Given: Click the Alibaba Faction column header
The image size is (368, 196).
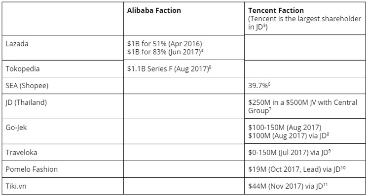Looking at the screenshot, I should tap(154, 10).
